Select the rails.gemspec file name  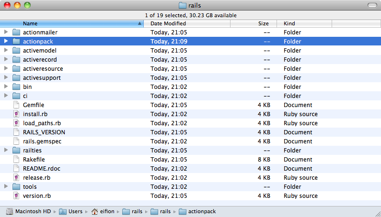coord(42,141)
